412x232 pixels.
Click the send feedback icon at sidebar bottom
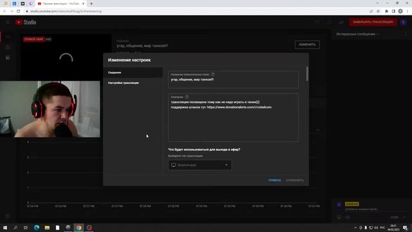pyautogui.click(x=8, y=217)
